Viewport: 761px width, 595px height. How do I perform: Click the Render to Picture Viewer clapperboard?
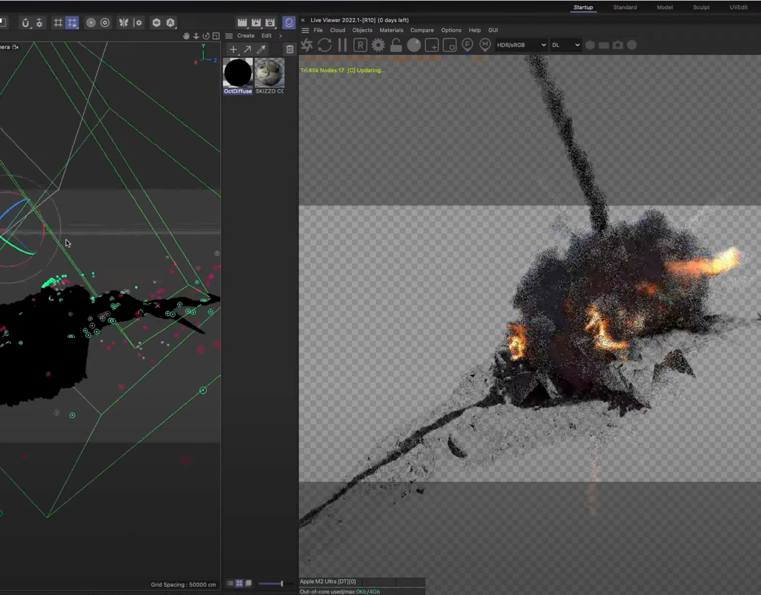(x=256, y=22)
